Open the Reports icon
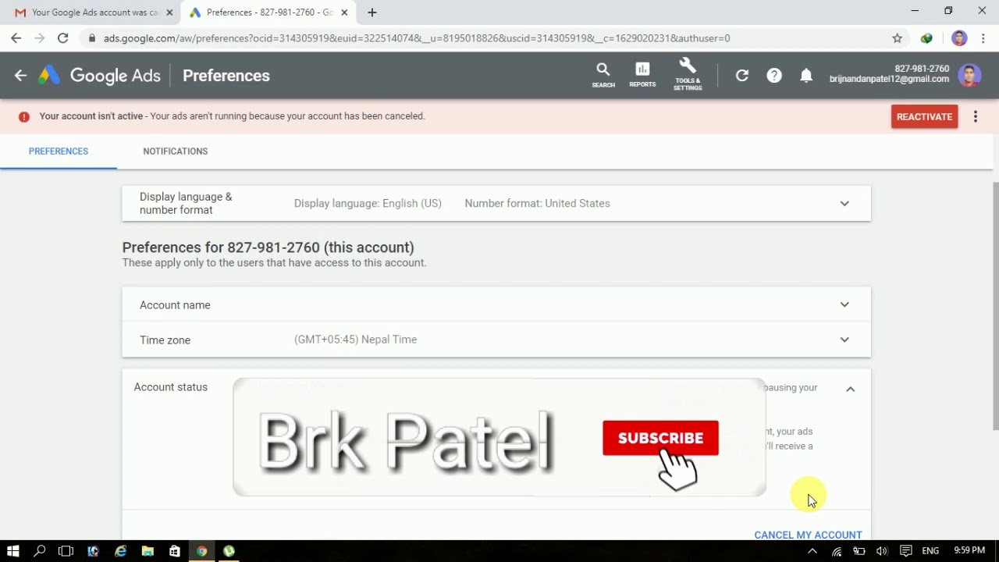The image size is (999, 562). pos(642,75)
